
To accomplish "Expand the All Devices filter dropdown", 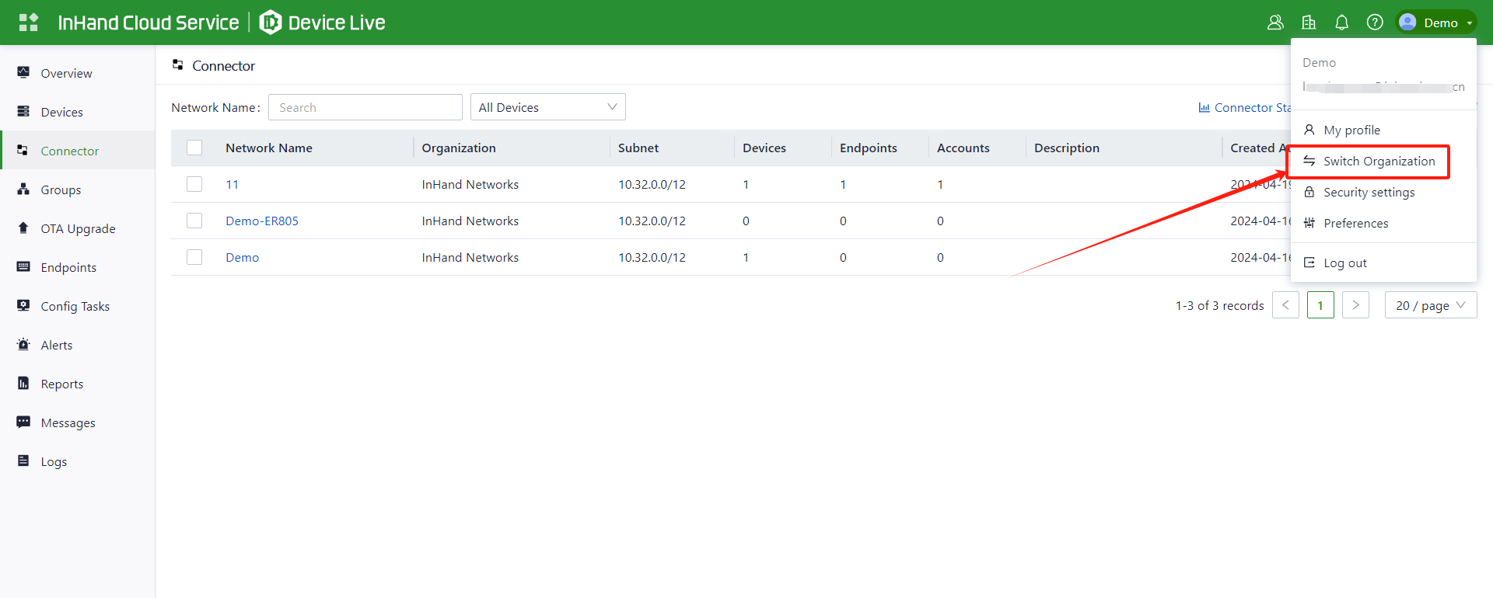I will point(547,107).
